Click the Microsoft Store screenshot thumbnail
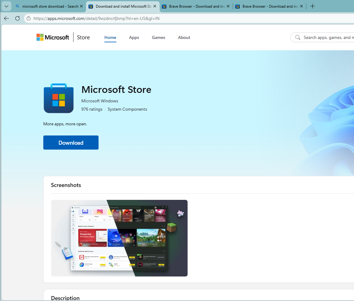This screenshot has height=301, width=354. coord(119,238)
